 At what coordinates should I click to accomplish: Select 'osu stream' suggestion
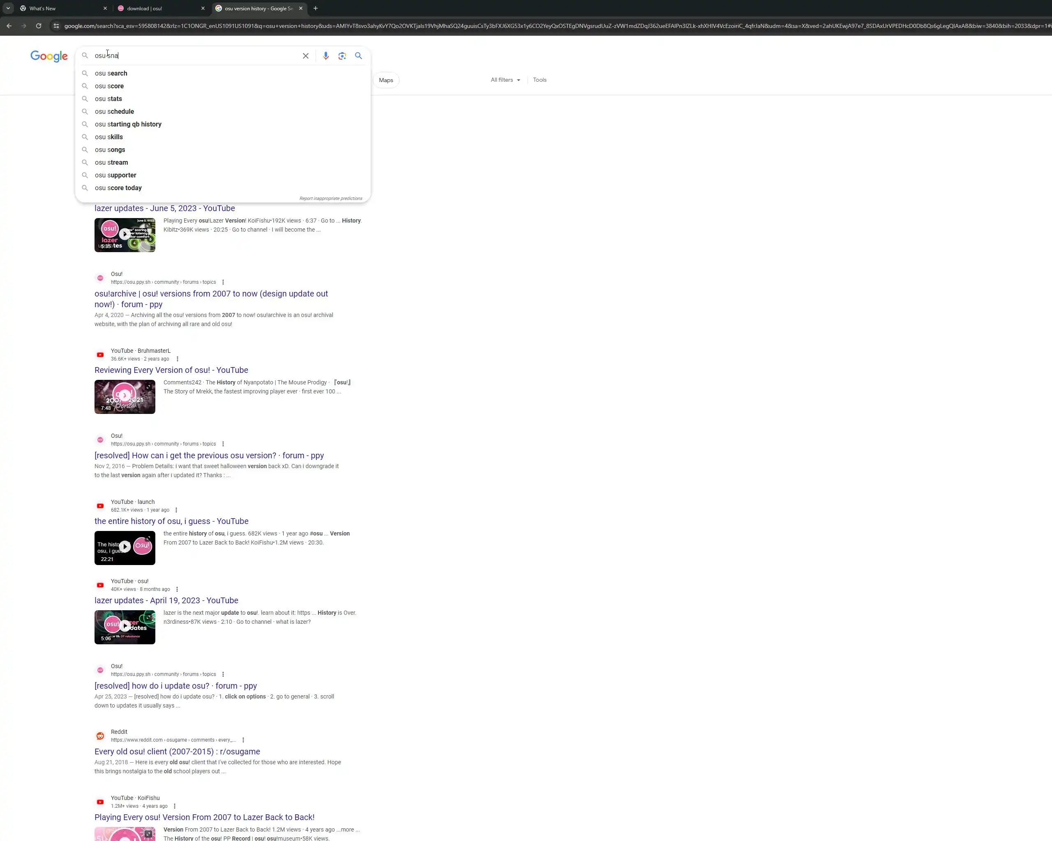(x=111, y=162)
